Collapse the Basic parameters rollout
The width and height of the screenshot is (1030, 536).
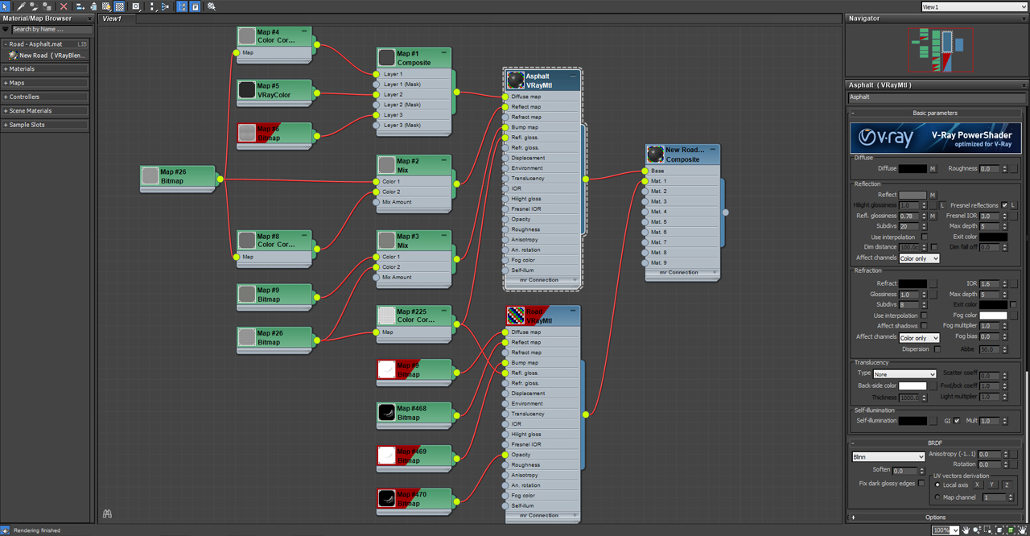[x=935, y=113]
